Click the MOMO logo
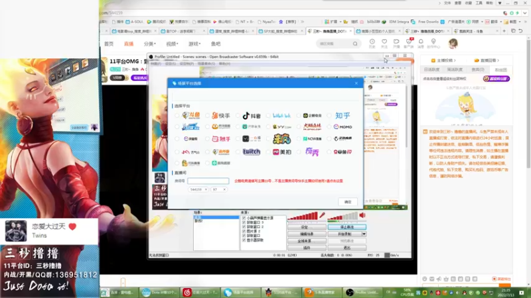 point(342,126)
